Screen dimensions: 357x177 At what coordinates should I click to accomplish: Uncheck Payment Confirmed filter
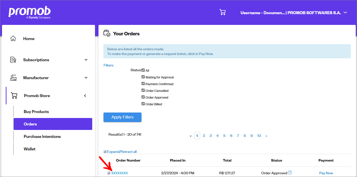pyautogui.click(x=143, y=84)
